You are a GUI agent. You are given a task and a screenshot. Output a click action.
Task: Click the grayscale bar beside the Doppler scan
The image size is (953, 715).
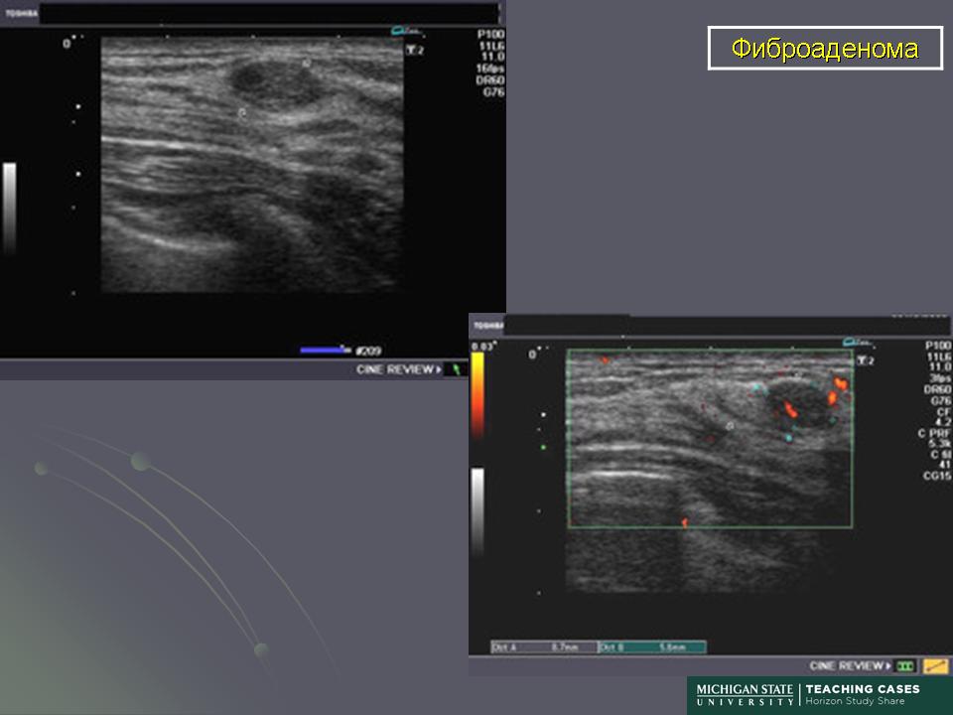coord(478,510)
